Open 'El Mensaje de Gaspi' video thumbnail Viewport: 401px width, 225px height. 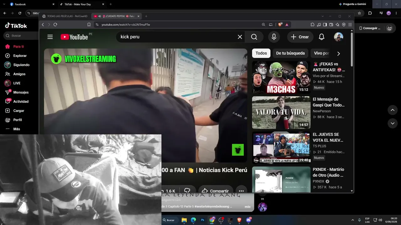tap(281, 112)
